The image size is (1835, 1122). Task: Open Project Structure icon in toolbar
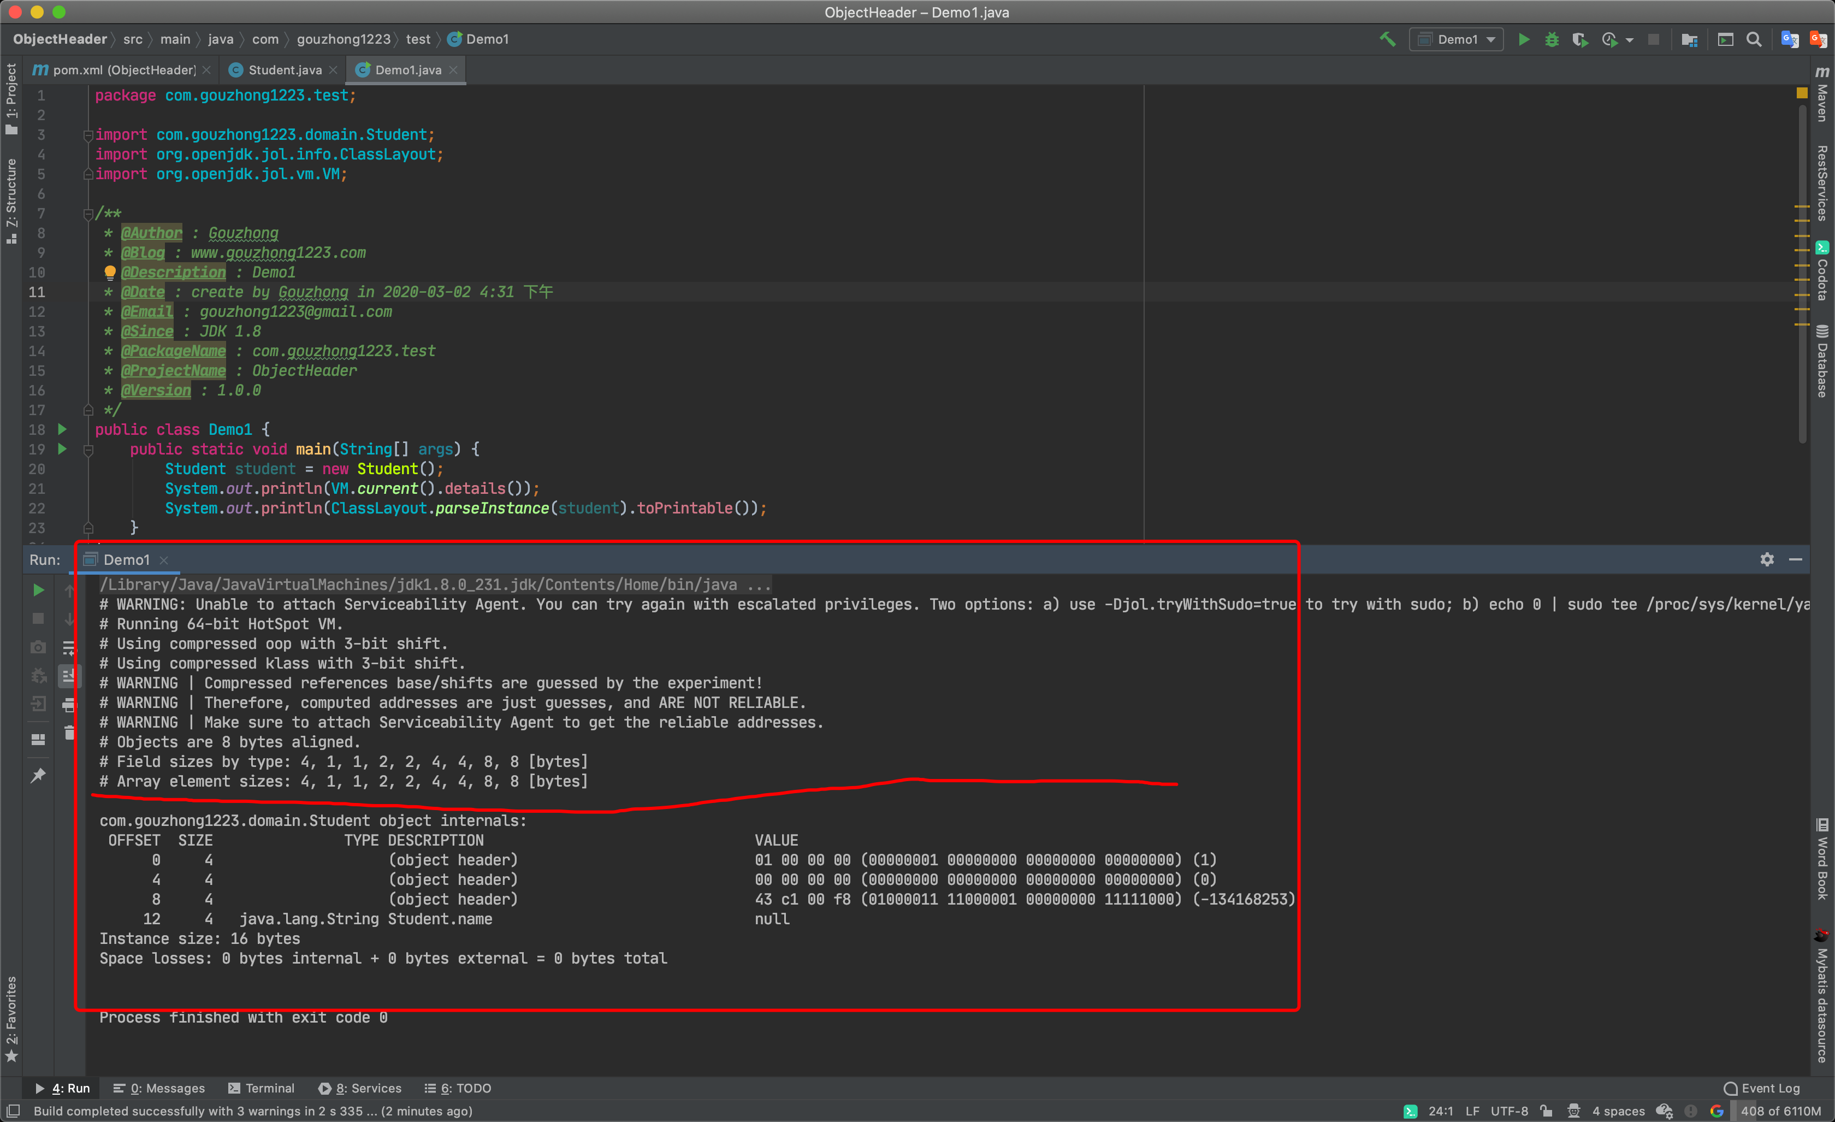point(1689,39)
